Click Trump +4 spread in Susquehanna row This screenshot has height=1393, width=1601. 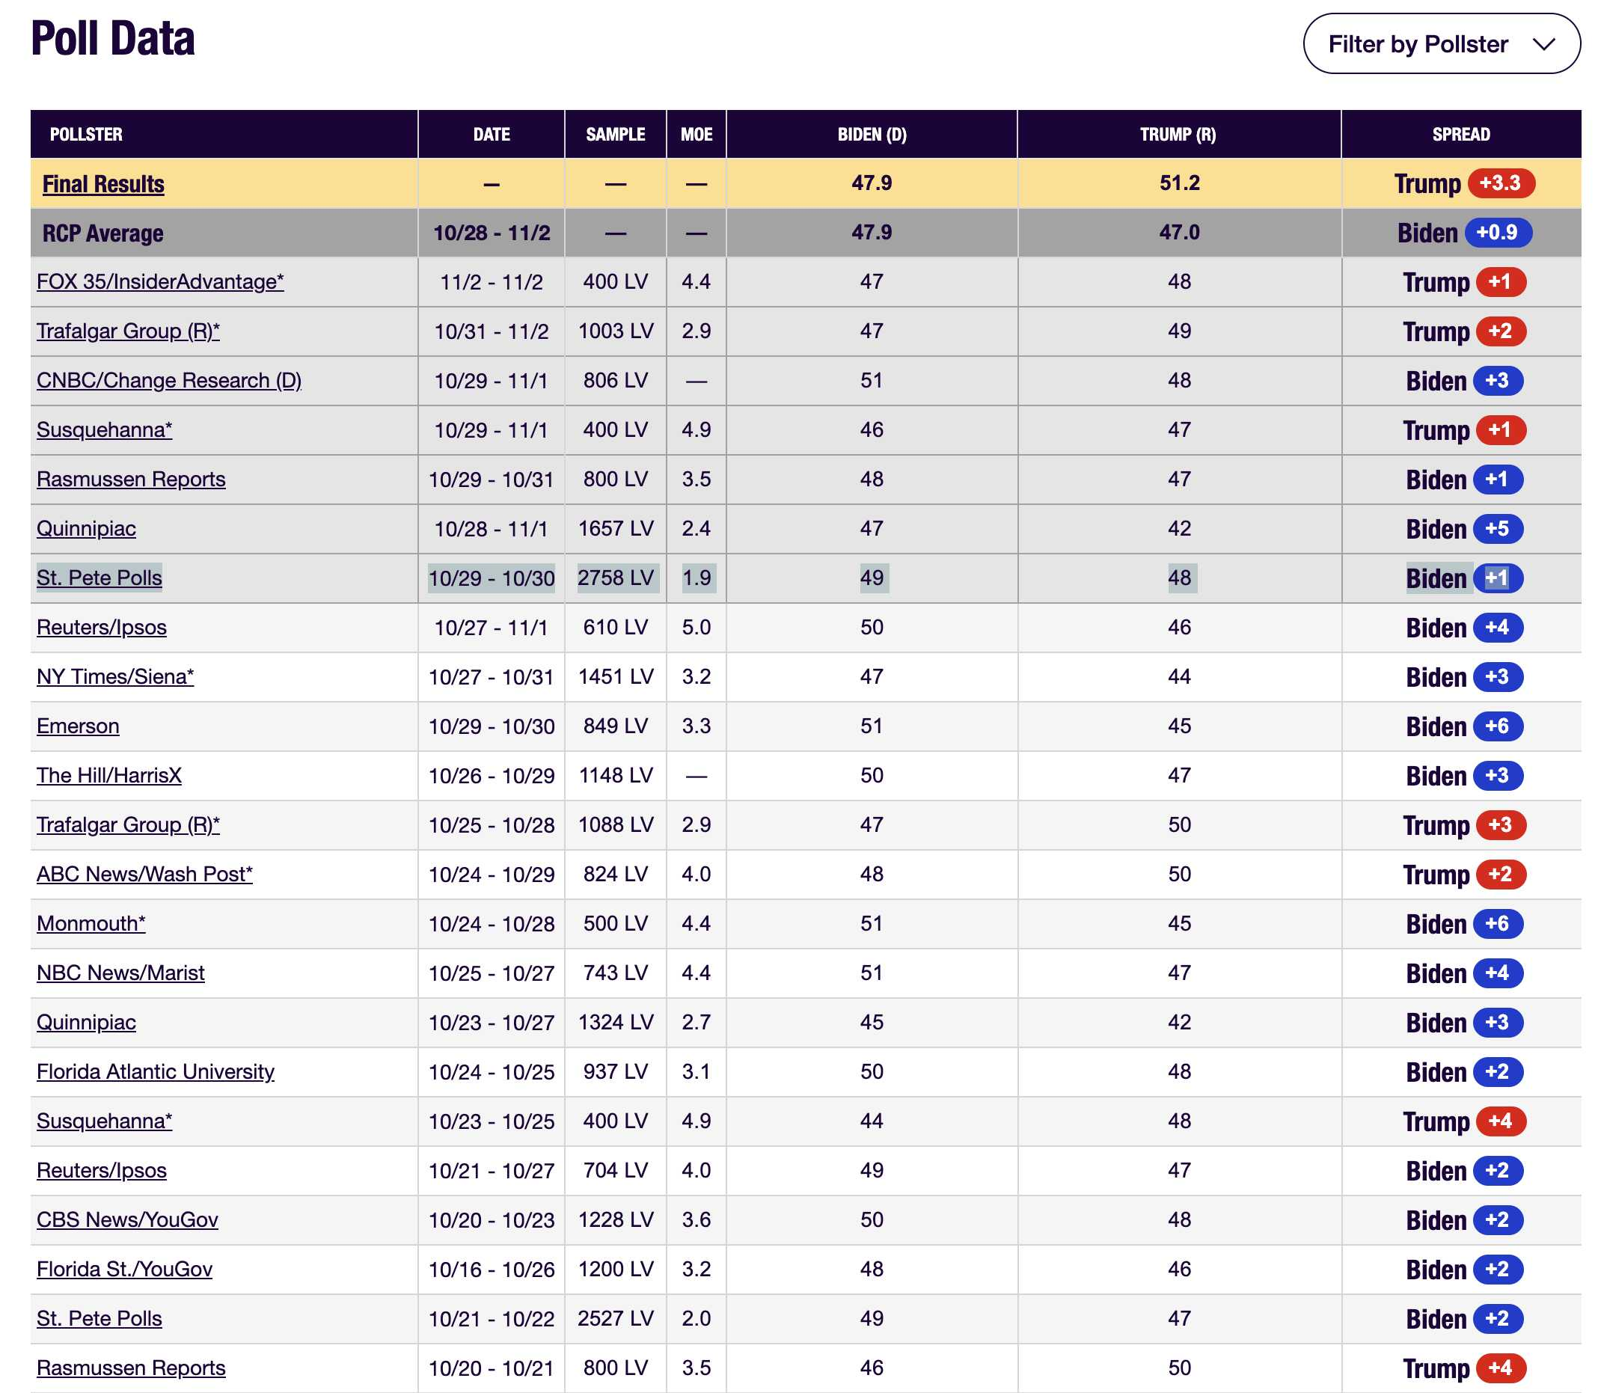click(1464, 1121)
